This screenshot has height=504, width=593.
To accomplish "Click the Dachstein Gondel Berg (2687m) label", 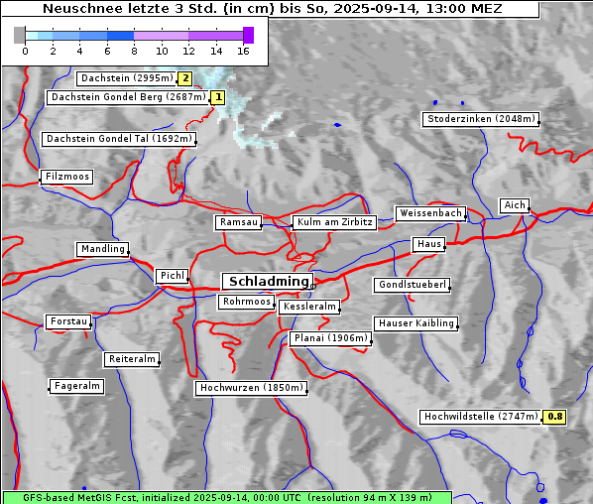I will click(128, 97).
